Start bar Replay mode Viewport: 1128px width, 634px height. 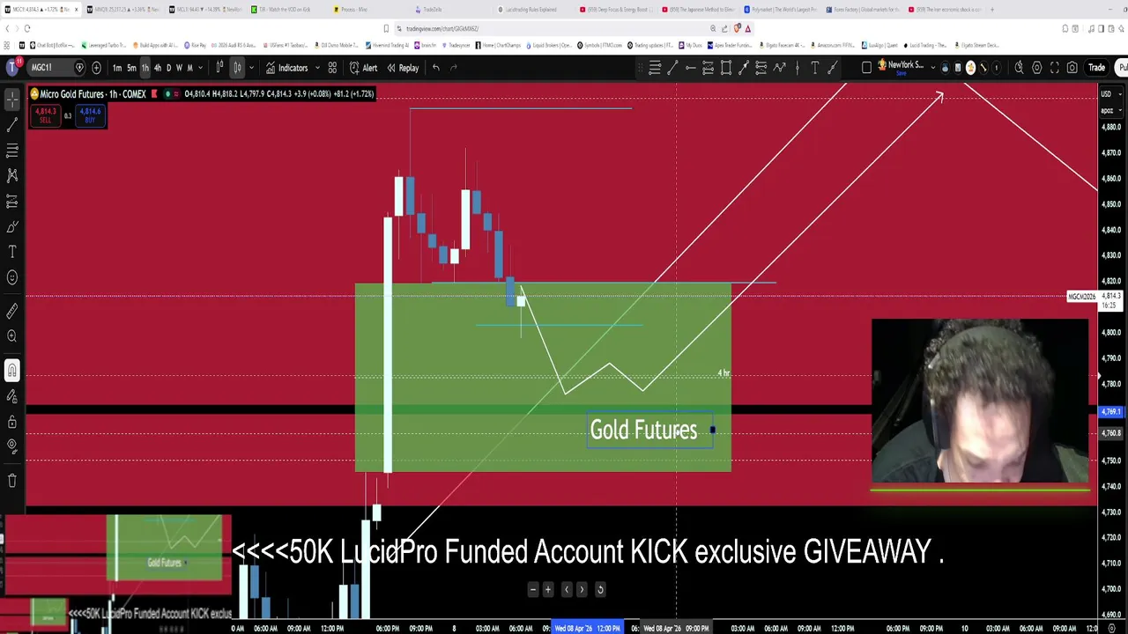tap(403, 68)
